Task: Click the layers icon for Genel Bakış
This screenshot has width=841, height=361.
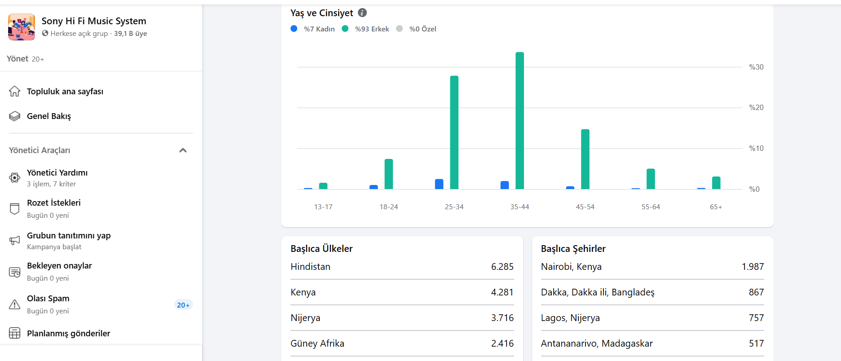Action: (x=15, y=116)
